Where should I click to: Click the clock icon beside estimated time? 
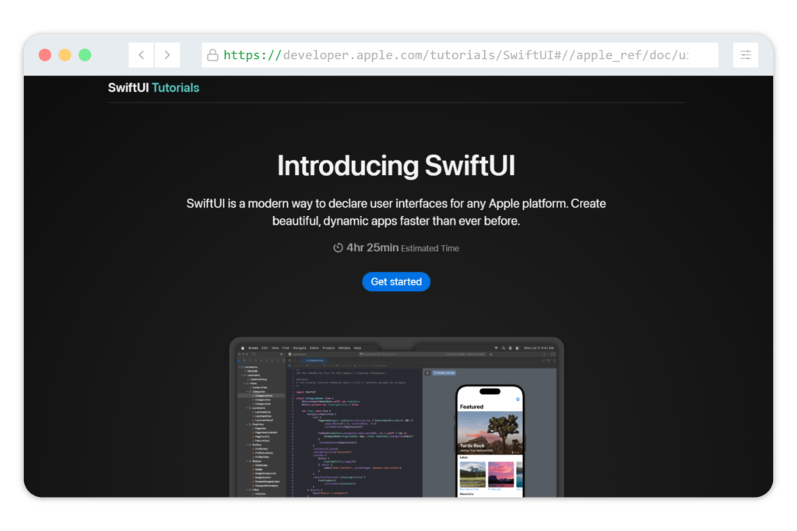[x=338, y=248]
